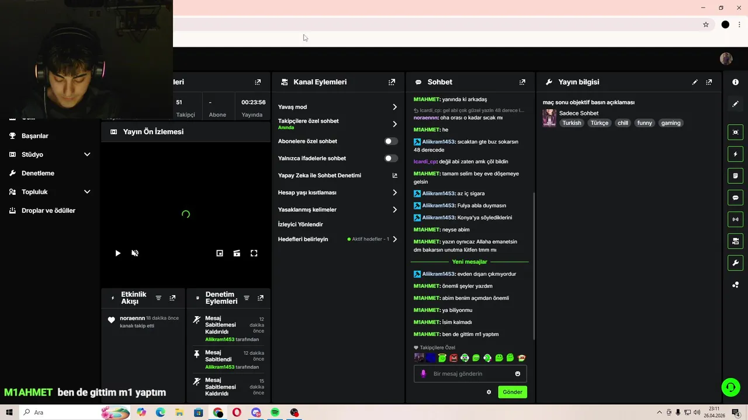Image resolution: width=748 pixels, height=420 pixels.
Task: Click the green headset support button
Action: point(730,387)
